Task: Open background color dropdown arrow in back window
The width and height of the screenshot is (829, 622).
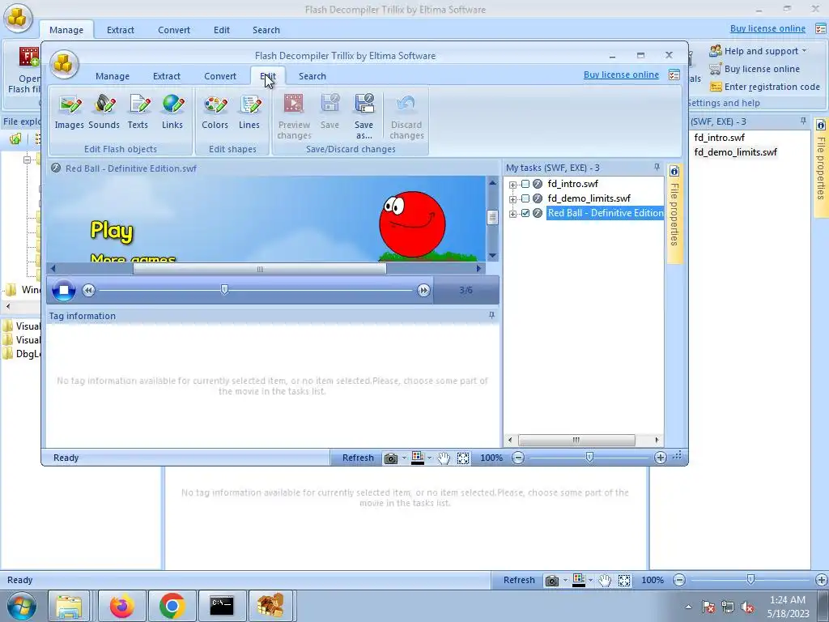Action: click(590, 580)
